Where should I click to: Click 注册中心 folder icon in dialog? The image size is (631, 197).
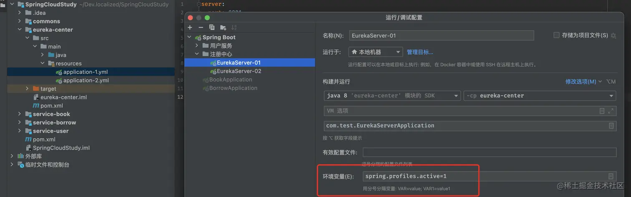(x=205, y=54)
